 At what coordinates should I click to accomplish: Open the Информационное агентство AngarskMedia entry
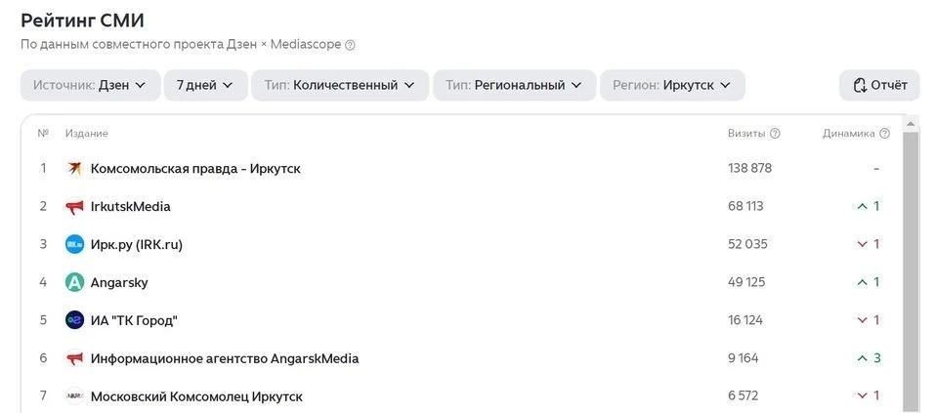[x=225, y=358]
